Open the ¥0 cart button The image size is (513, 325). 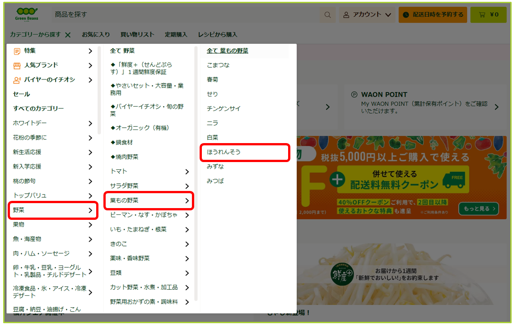489,15
